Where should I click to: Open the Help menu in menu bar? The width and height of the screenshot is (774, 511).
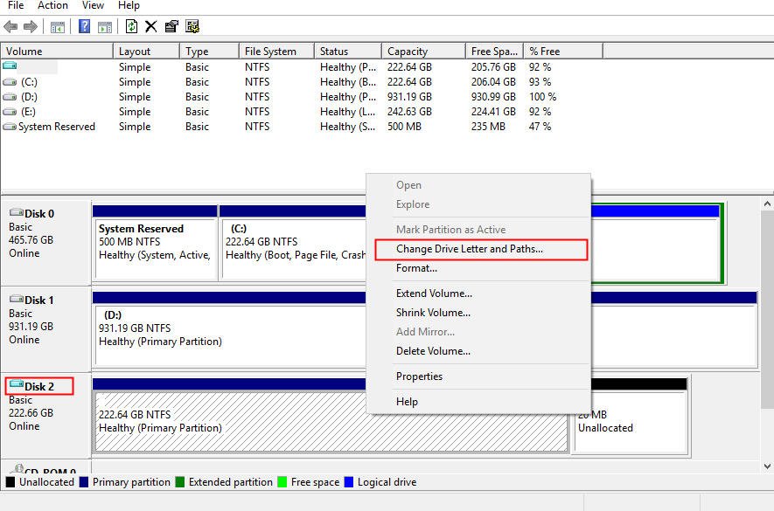129,5
